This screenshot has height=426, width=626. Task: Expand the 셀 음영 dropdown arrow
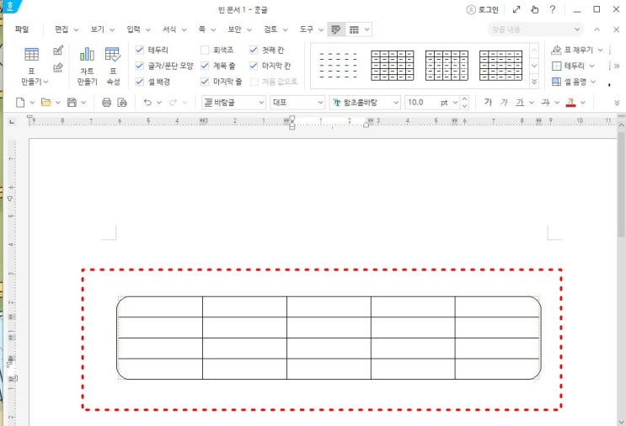click(x=593, y=82)
